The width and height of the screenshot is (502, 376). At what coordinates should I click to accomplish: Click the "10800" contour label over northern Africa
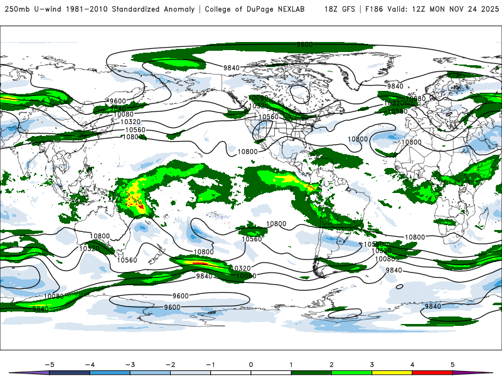coord(412,142)
